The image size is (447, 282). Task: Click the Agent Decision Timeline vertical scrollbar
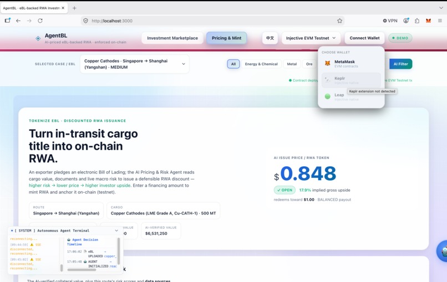[119, 251]
